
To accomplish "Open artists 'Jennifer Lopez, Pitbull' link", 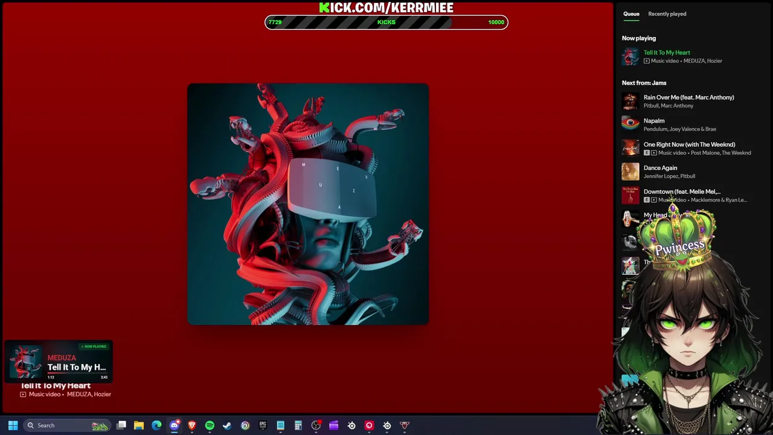I will 669,176.
